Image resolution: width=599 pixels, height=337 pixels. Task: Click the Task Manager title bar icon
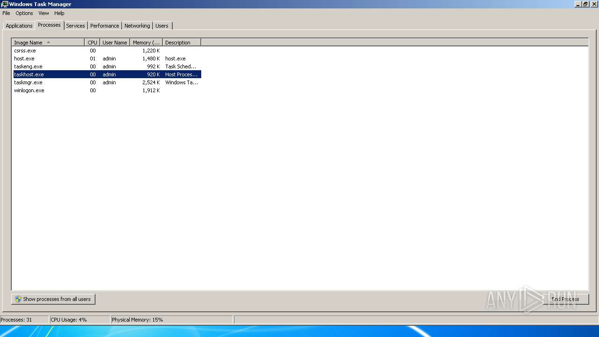click(5, 4)
